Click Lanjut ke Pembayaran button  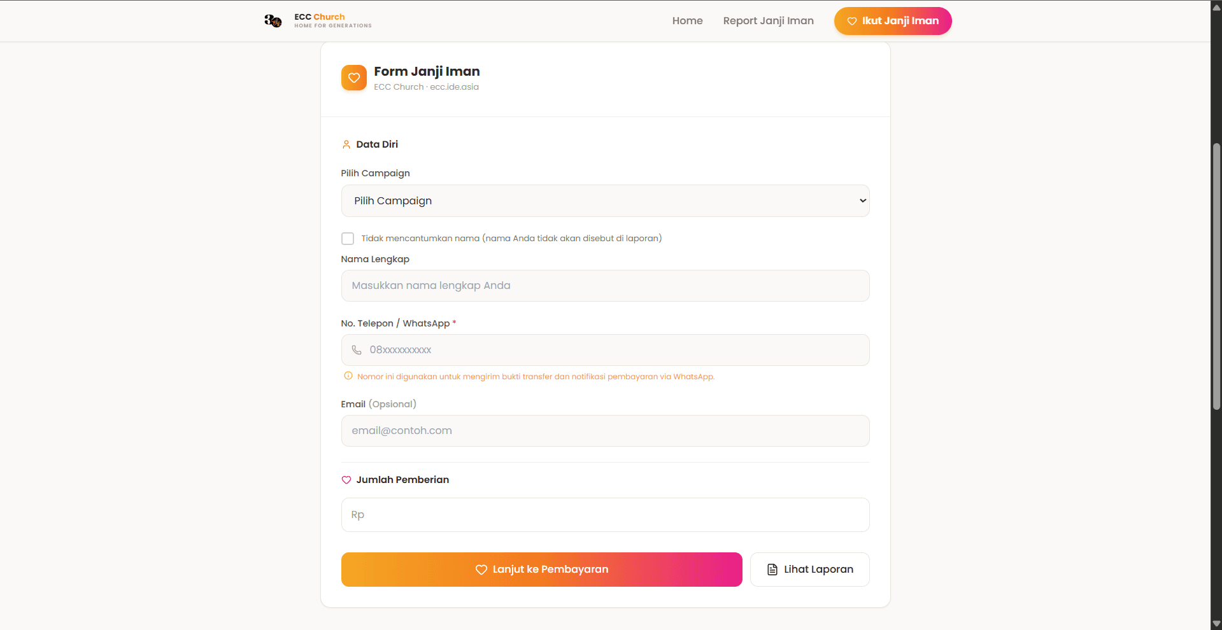541,570
